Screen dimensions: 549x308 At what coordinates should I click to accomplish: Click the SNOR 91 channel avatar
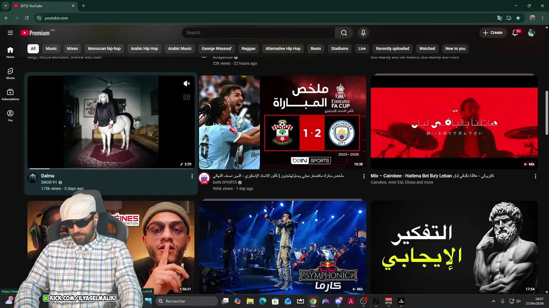click(x=33, y=178)
